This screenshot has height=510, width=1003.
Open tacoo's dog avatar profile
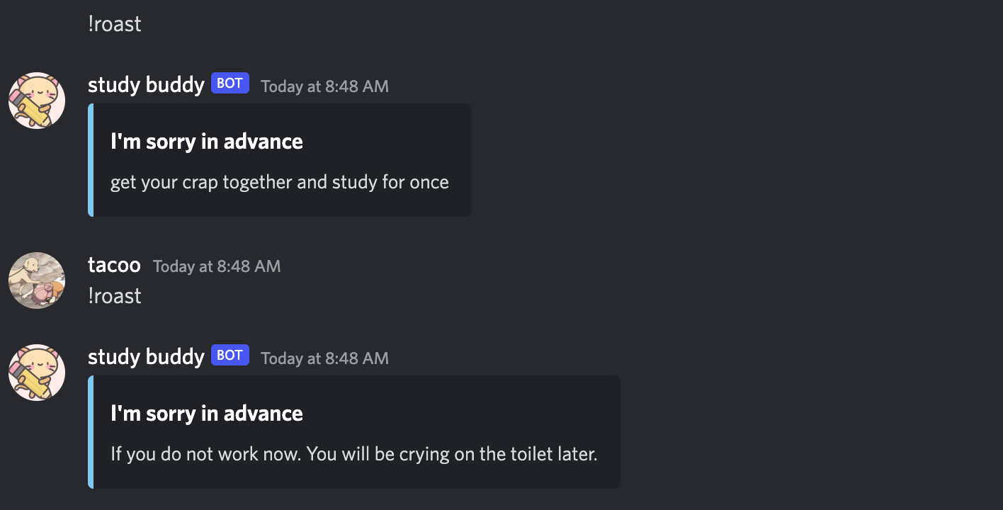click(x=37, y=280)
